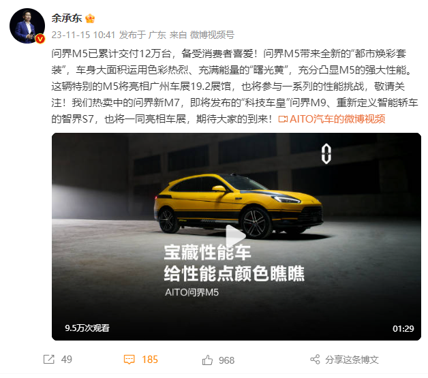Viewport: 428px width, 378px height.
Task: Click the 9.5万次观看 view count
Action: coord(87,328)
